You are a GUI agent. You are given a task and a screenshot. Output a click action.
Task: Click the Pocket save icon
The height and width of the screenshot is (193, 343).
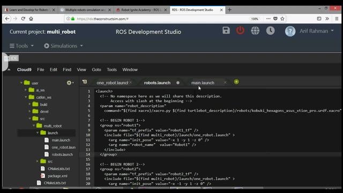point(275,19)
